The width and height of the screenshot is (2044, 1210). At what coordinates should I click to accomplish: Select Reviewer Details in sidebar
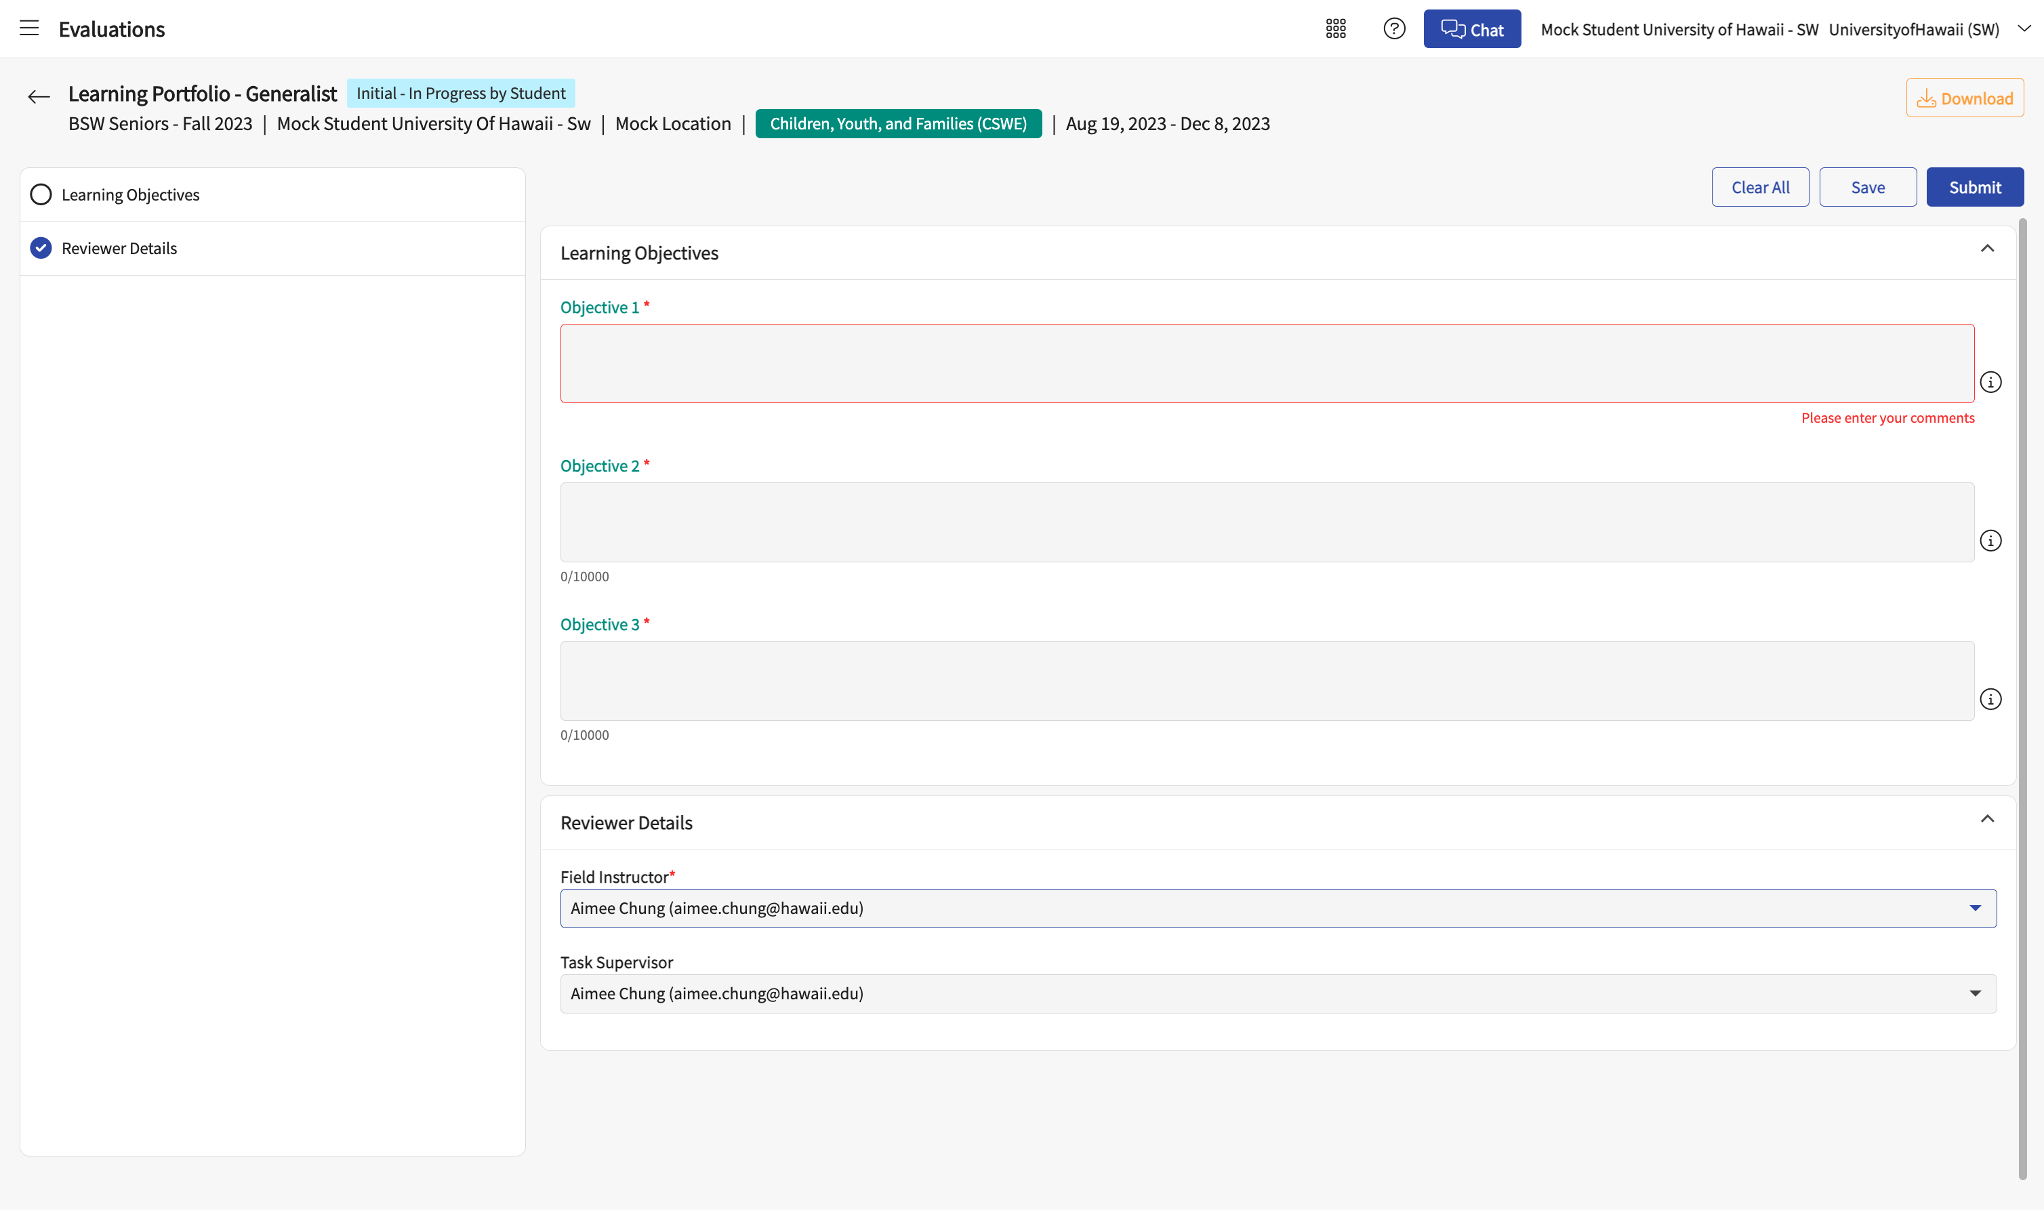tap(272, 249)
